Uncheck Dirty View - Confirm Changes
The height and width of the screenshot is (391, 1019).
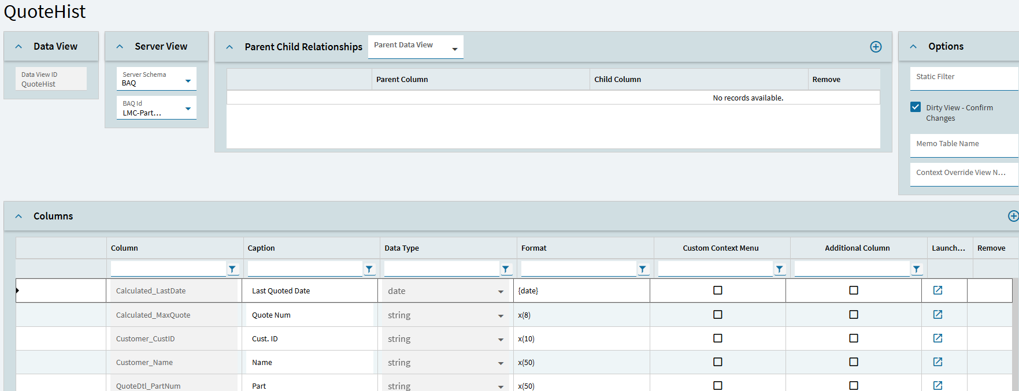pyautogui.click(x=916, y=107)
